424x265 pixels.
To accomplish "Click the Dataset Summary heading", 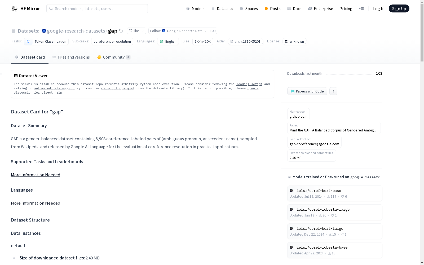I will click(29, 126).
